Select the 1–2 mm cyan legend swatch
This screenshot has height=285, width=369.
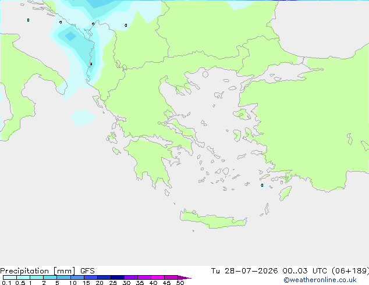click(37, 277)
